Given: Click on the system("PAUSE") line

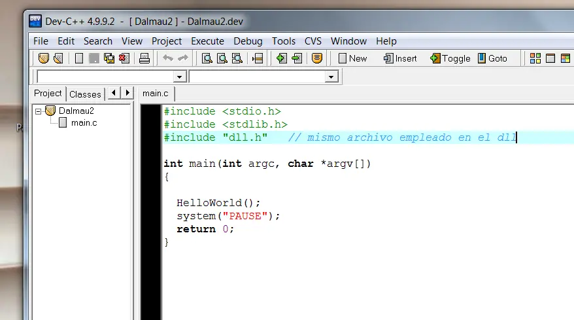Looking at the screenshot, I should [x=228, y=216].
